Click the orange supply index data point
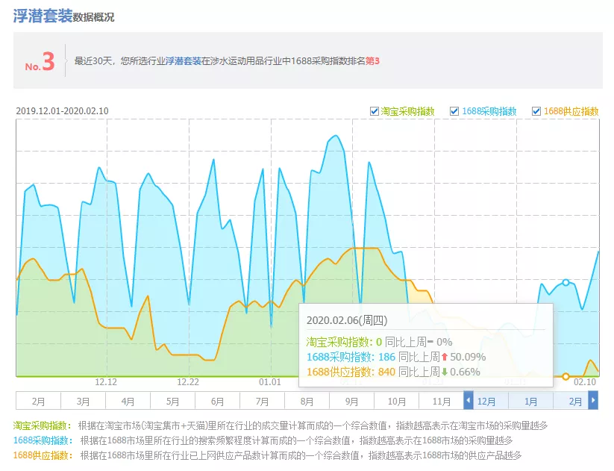The height and width of the screenshot is (471, 614). coord(566,376)
